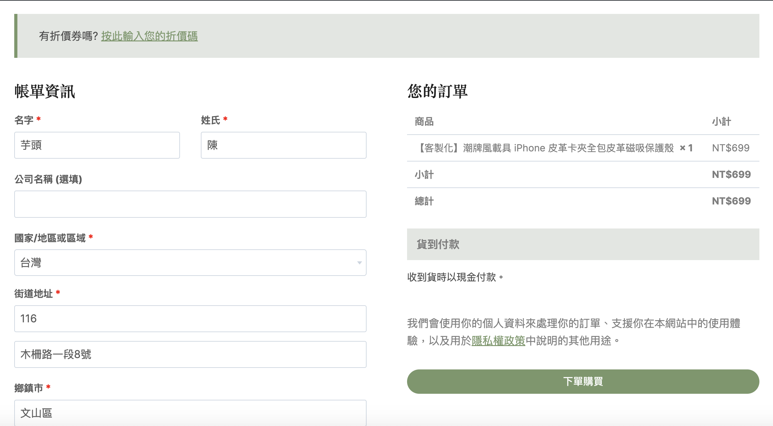Click the coupon code link 按此輸入您的折價碼

pos(149,36)
